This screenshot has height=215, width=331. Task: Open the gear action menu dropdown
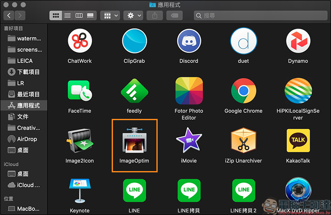(134, 15)
